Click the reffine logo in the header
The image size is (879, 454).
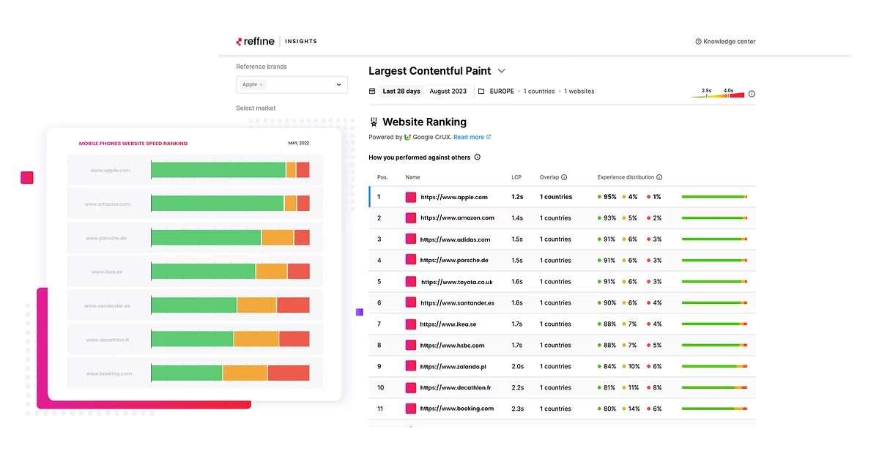pos(255,42)
